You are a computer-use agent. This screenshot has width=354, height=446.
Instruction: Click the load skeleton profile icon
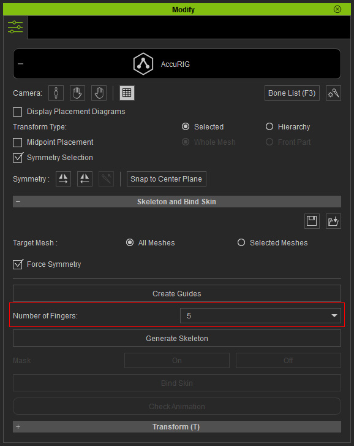tap(333, 221)
